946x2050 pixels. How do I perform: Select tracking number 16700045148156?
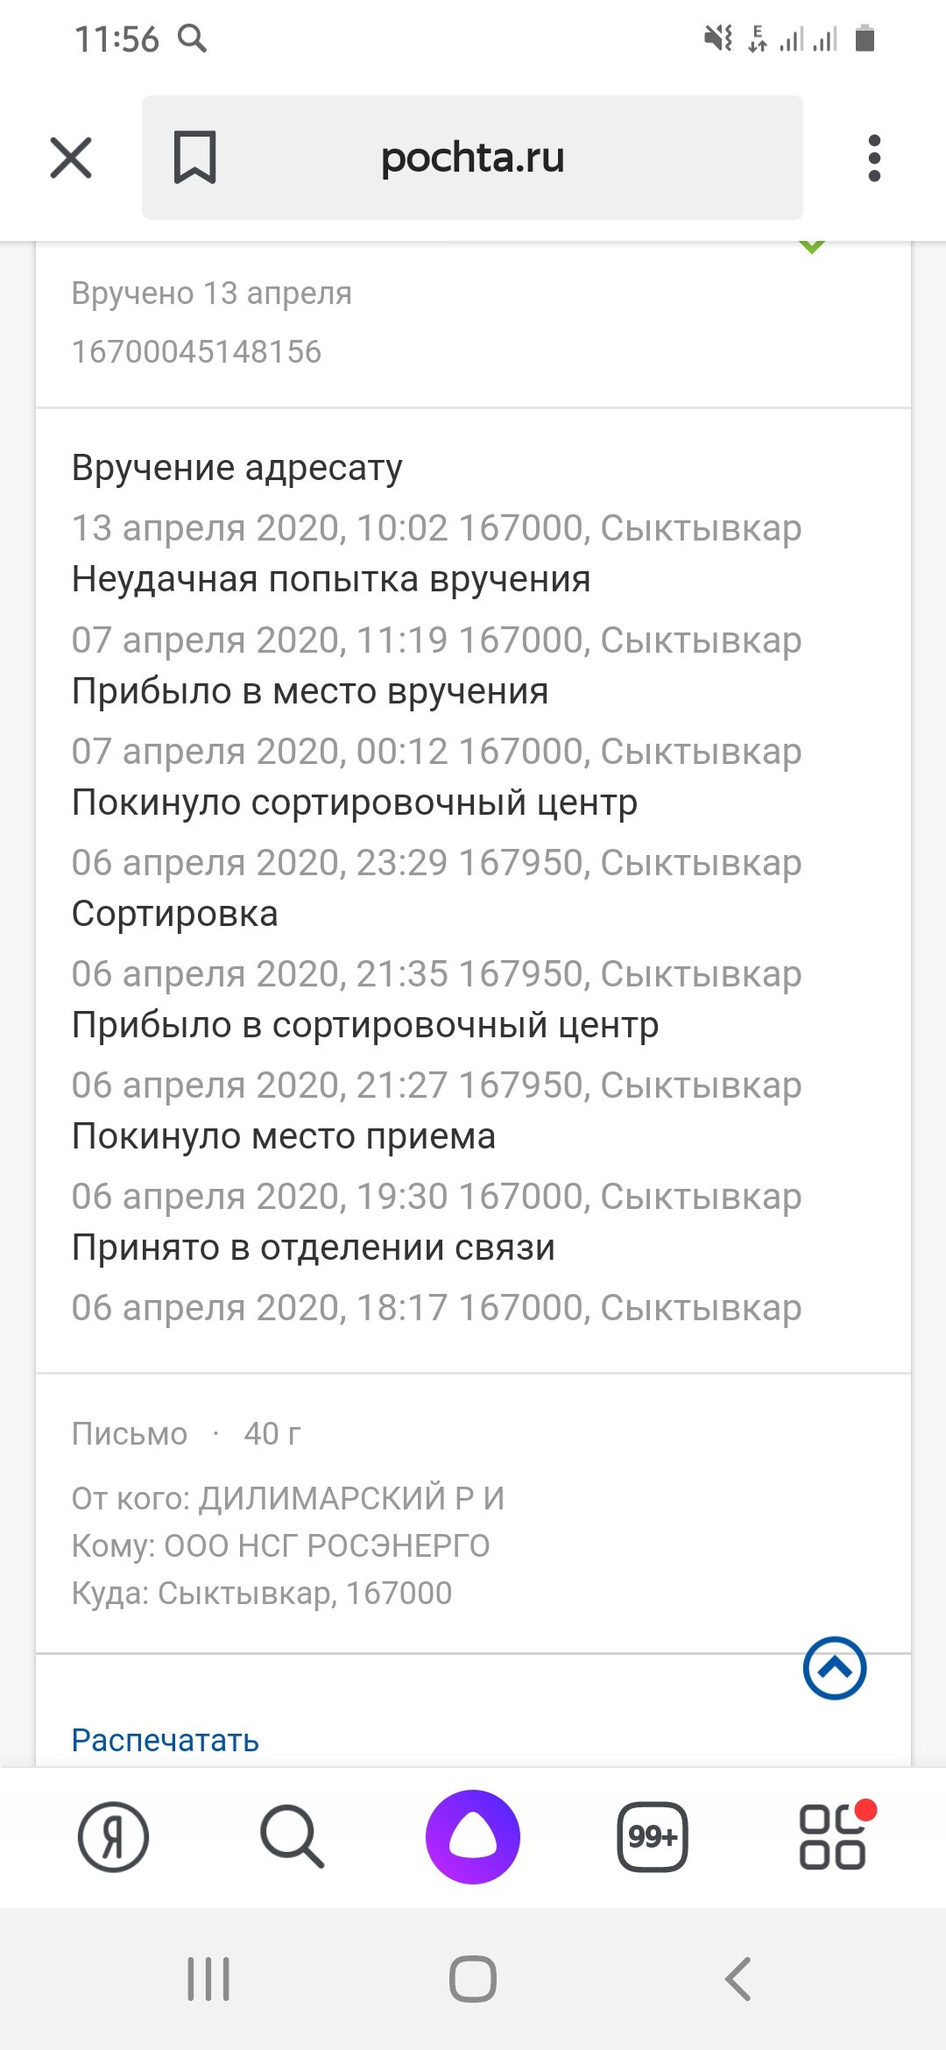tap(197, 351)
